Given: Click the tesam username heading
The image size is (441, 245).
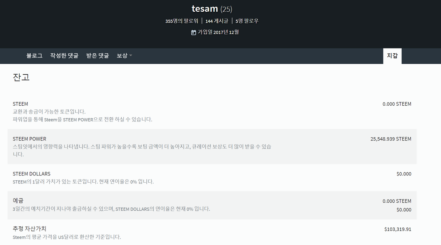Looking at the screenshot, I should click(x=205, y=9).
